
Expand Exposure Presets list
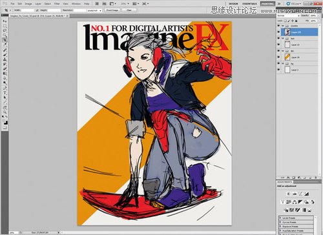point(280,227)
